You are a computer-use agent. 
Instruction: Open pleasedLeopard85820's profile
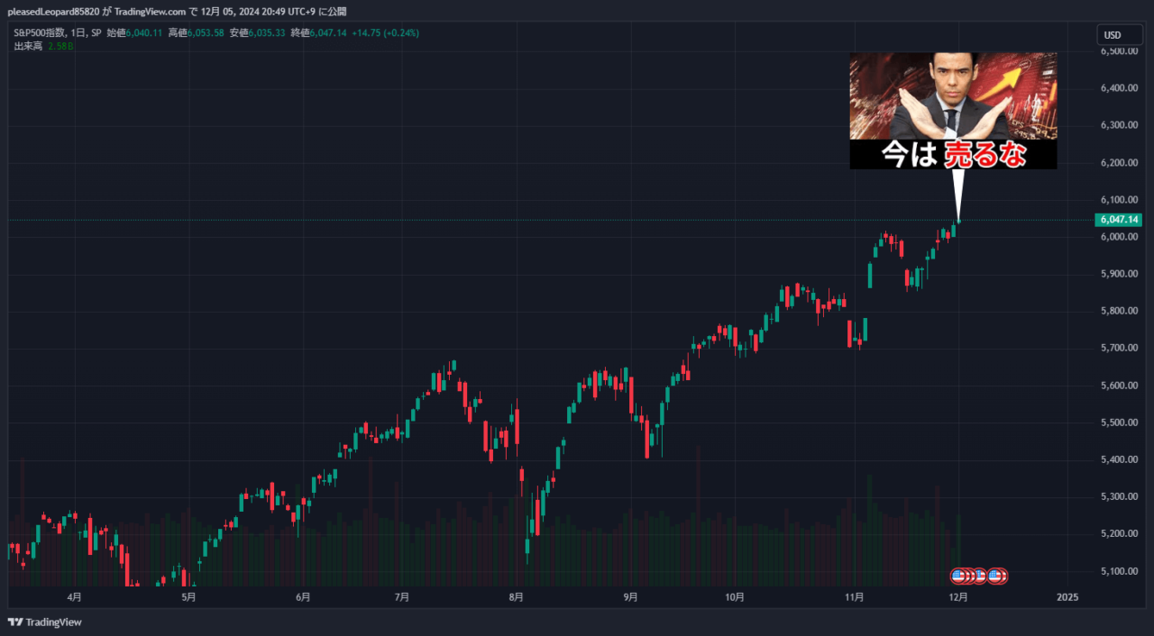(x=54, y=12)
